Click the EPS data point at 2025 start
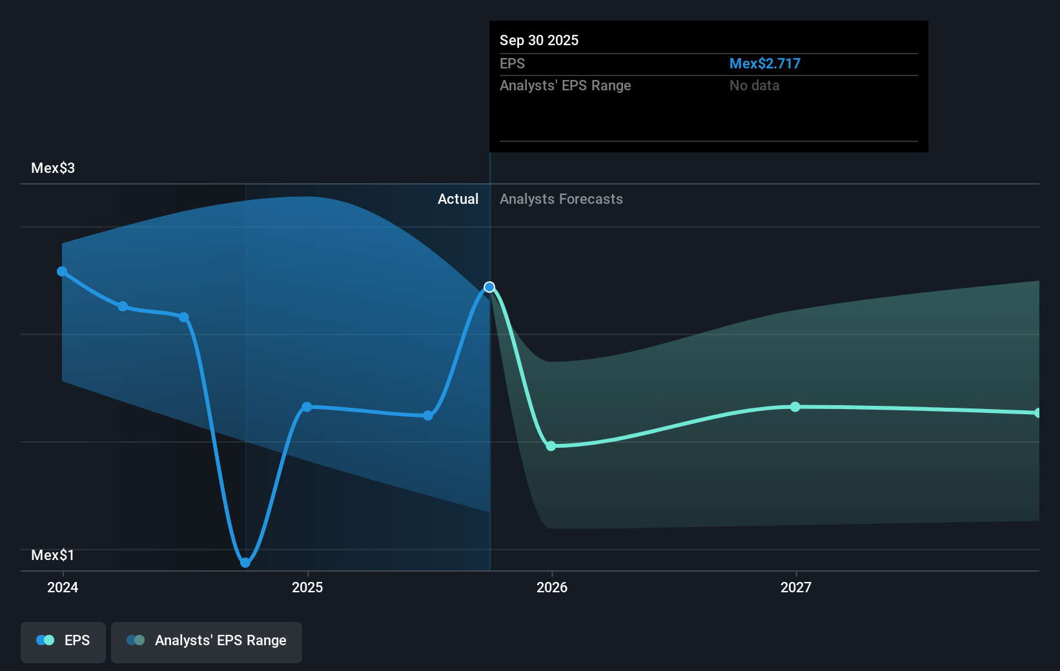This screenshot has width=1060, height=671. [307, 407]
